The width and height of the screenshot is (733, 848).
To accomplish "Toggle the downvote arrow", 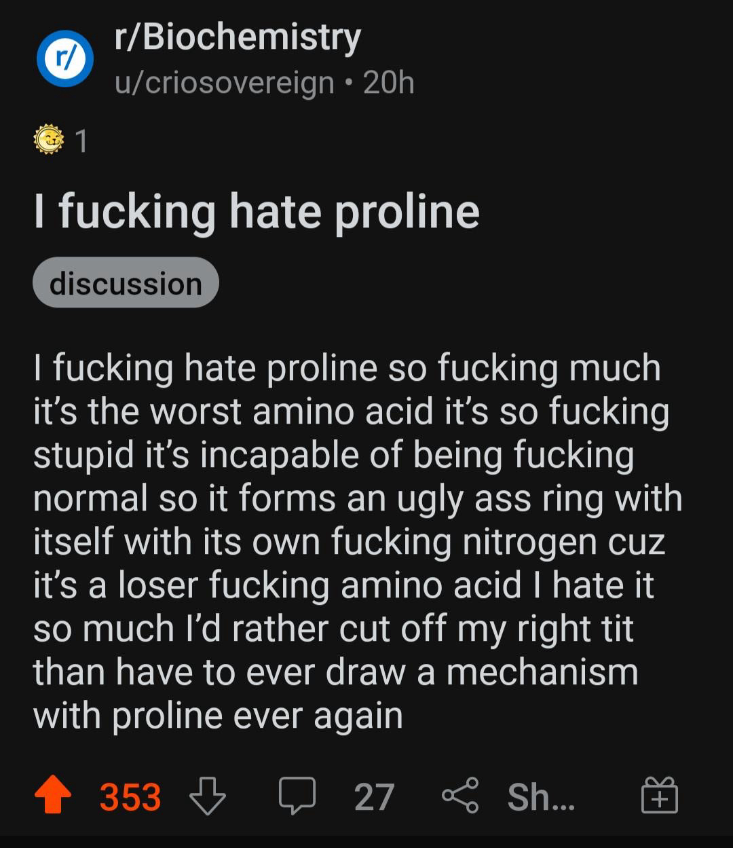I will tap(207, 797).
